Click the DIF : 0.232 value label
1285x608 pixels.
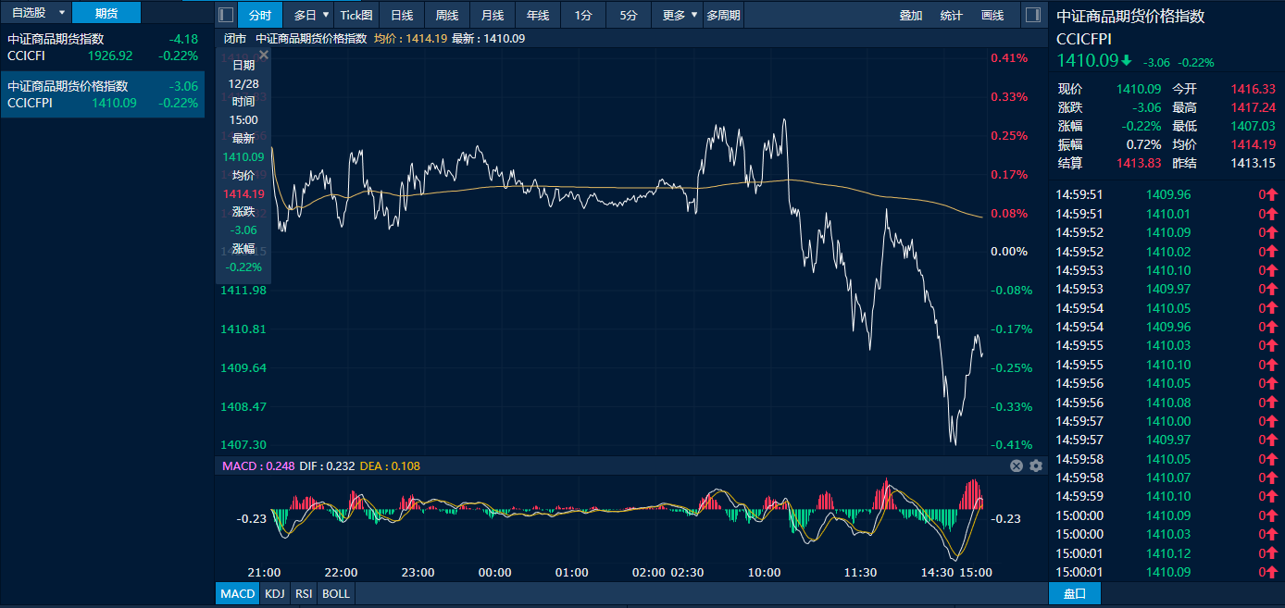coord(327,465)
